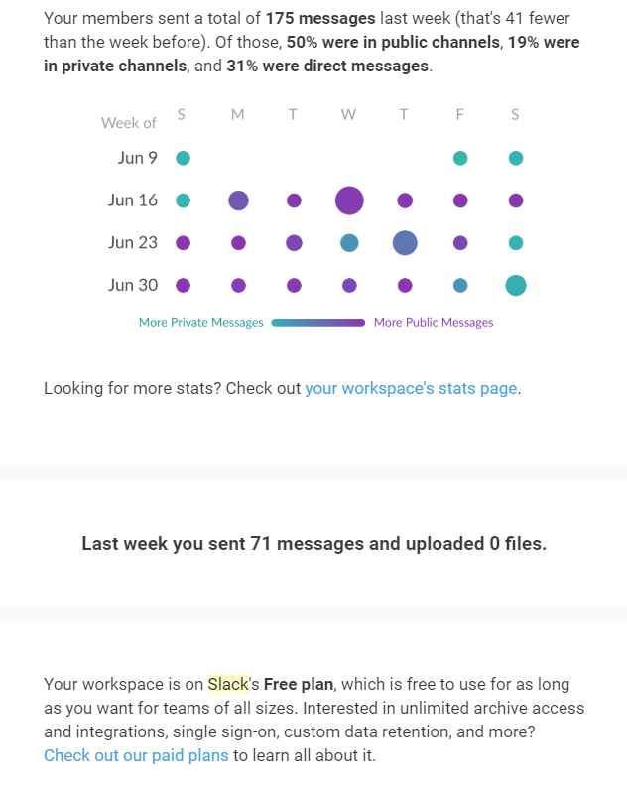Click the More Private Messages legend label
The image size is (627, 798).
click(x=200, y=323)
